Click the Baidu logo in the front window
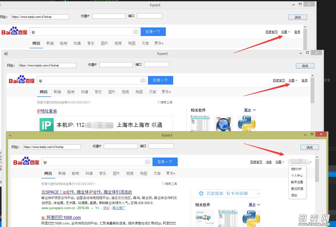This screenshot has height=227, width=336. pyautogui.click(x=26, y=161)
